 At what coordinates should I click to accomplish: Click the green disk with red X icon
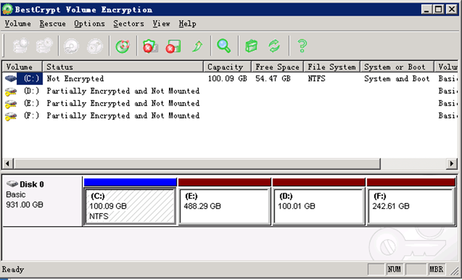[x=173, y=46]
